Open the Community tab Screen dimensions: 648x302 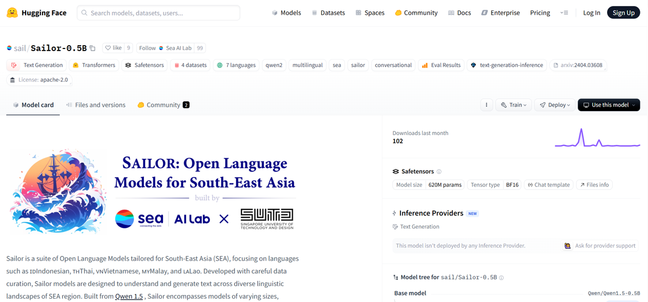tap(163, 105)
